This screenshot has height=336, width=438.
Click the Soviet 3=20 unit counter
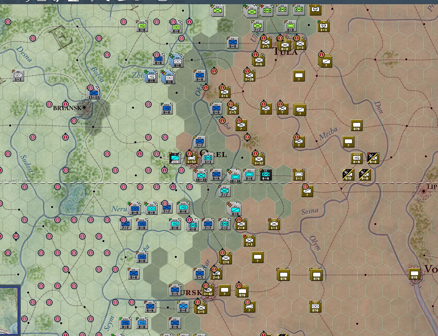tap(249, 76)
